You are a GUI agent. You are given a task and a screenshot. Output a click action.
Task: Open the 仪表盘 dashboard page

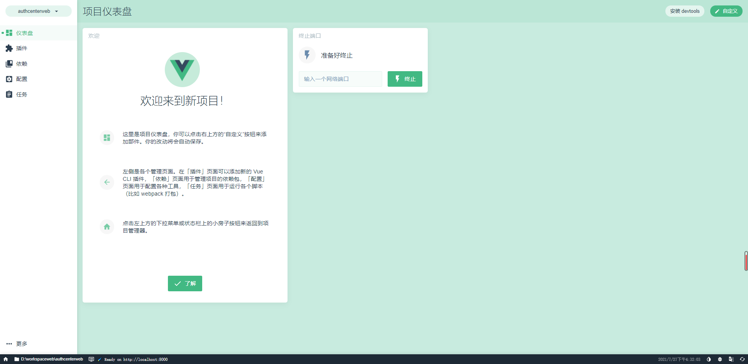point(38,33)
